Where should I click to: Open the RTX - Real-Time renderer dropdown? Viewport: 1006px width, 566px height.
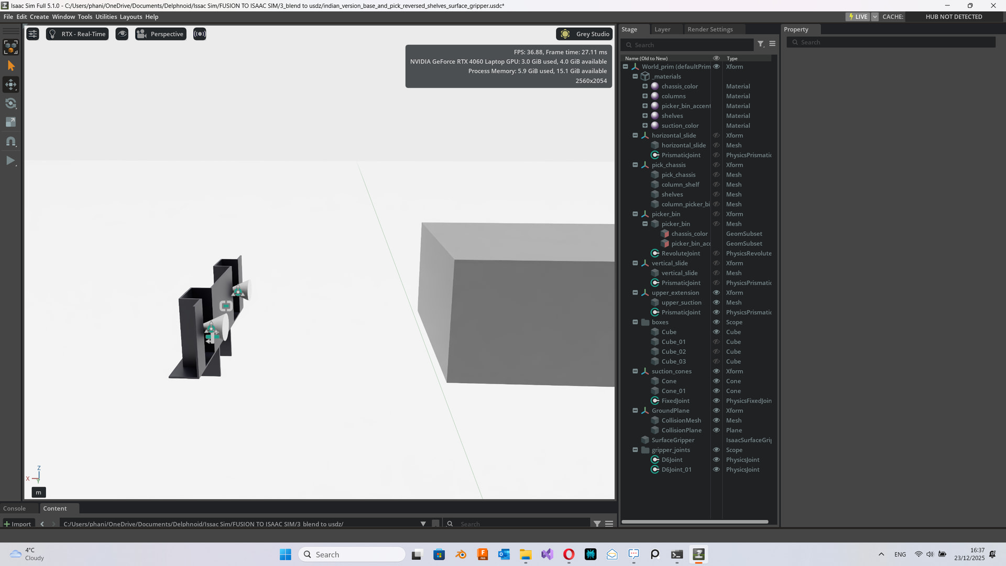coord(77,34)
